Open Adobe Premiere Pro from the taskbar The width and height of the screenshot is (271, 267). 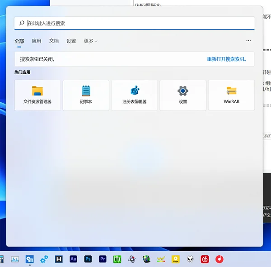[103, 259]
